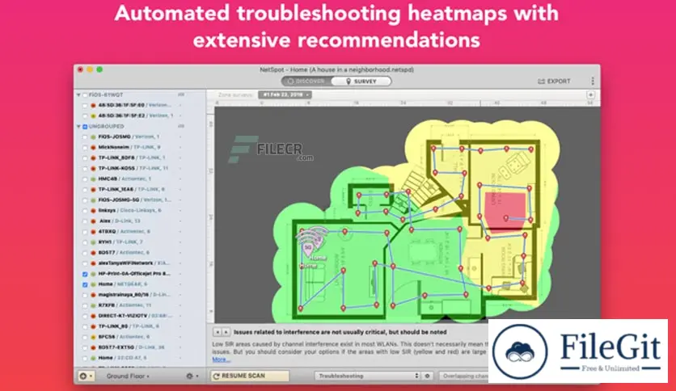
Task: Select the 48:5D:36:1F:5F:E0 Verizon row text
Action: point(134,106)
